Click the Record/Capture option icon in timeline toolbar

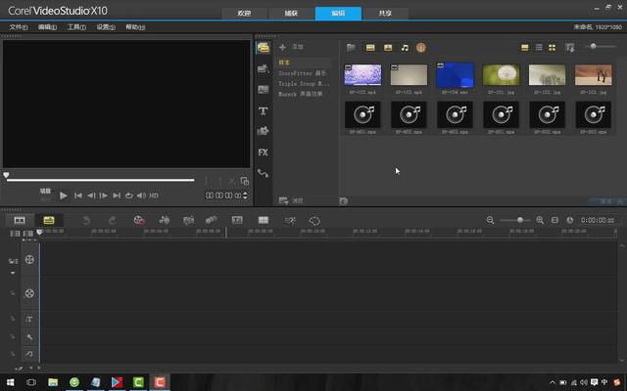(x=139, y=221)
